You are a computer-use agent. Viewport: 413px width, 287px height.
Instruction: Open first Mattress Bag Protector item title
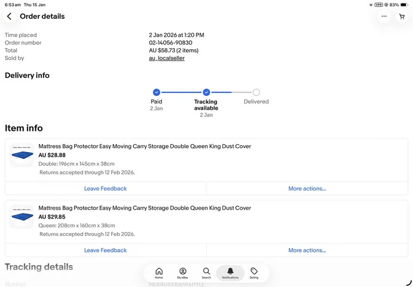point(145,146)
